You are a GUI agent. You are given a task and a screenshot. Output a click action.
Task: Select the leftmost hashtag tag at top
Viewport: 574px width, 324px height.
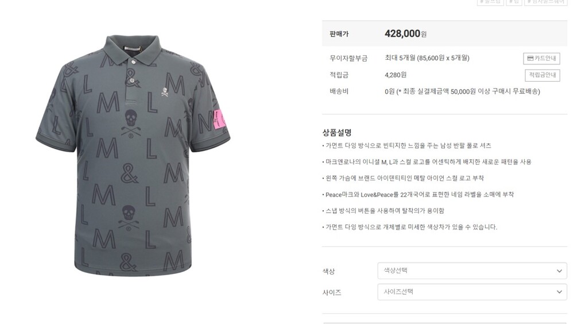[490, 2]
